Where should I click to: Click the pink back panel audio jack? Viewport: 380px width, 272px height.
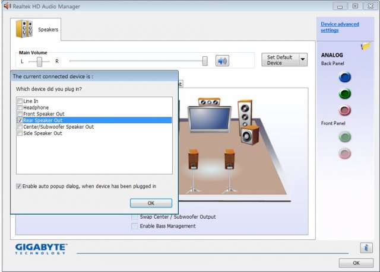coord(344,110)
